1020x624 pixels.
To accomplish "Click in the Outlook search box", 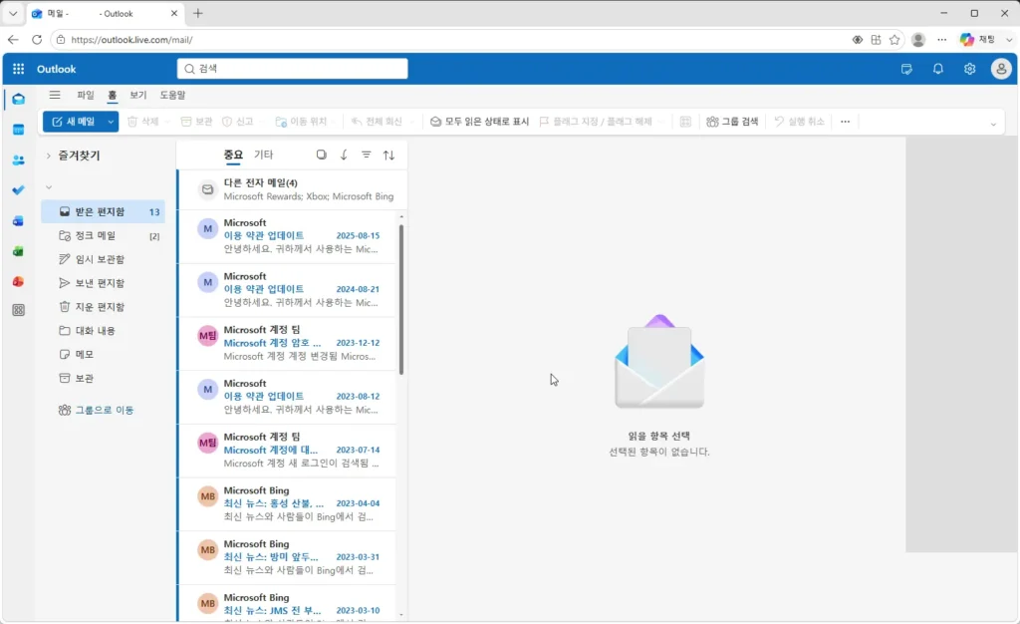I will [292, 69].
